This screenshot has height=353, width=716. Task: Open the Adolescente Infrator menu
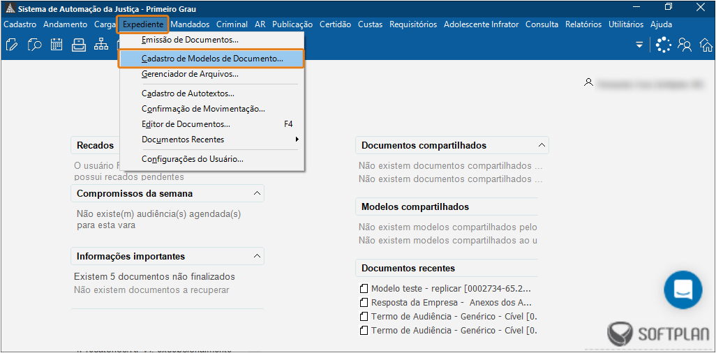tap(482, 24)
